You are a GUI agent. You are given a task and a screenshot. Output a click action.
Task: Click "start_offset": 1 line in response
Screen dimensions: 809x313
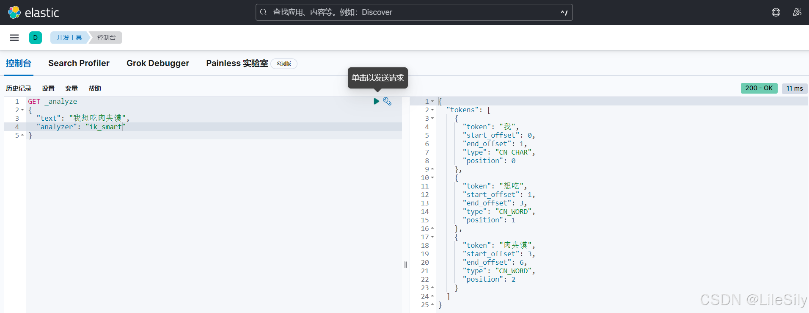499,195
